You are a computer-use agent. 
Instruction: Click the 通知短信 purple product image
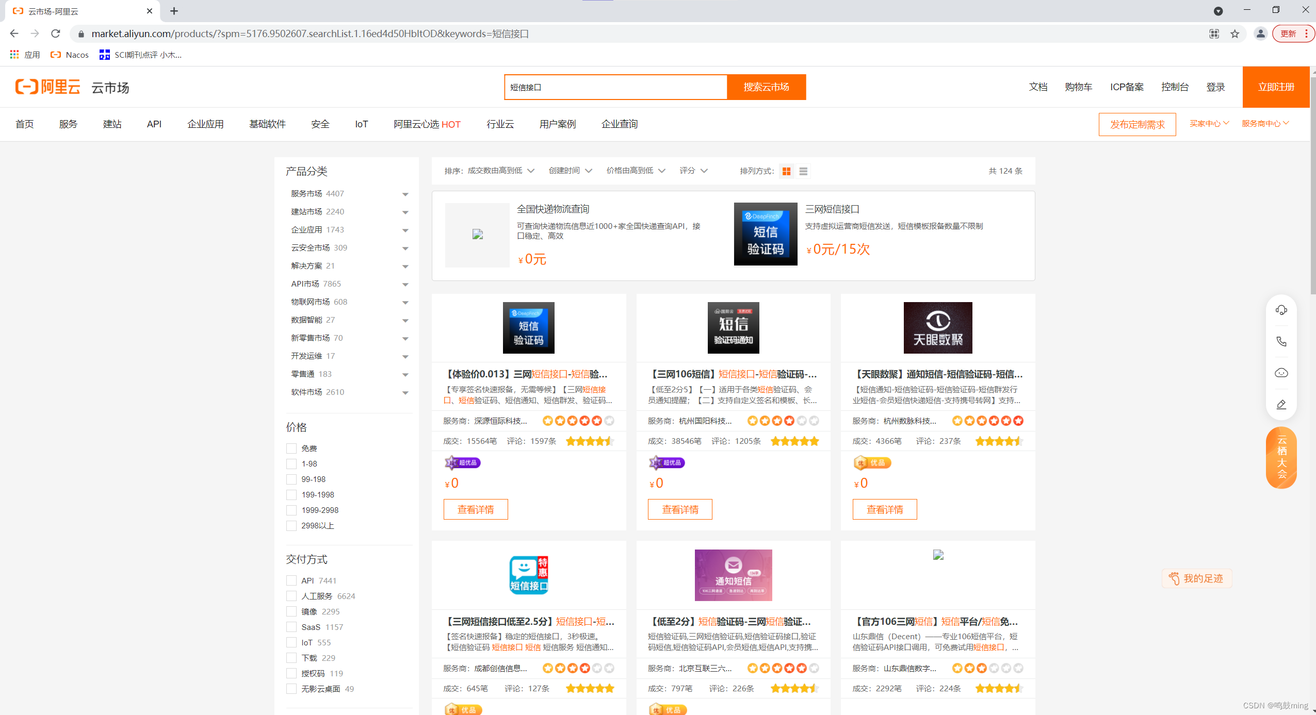(733, 575)
